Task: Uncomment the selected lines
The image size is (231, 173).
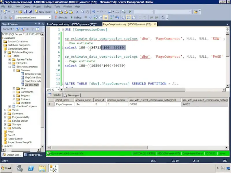Action: (x=145, y=18)
